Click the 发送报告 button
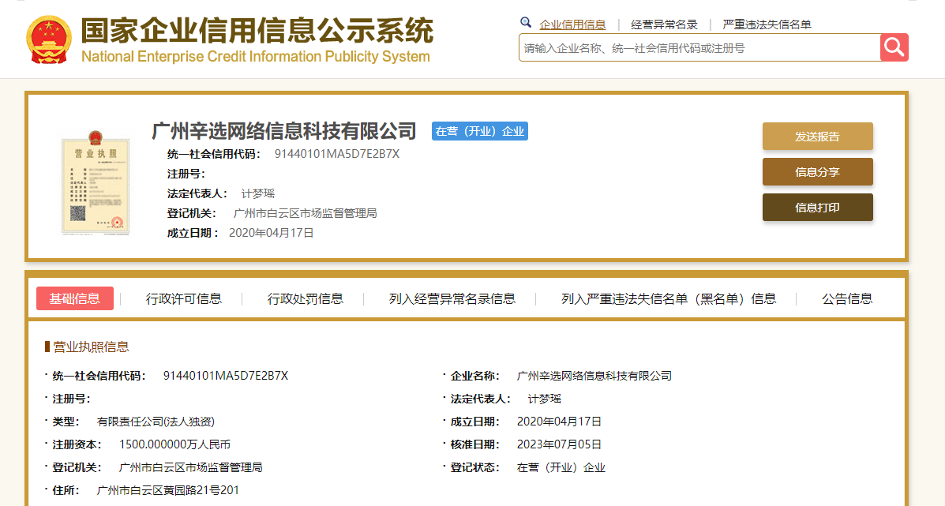 click(817, 136)
